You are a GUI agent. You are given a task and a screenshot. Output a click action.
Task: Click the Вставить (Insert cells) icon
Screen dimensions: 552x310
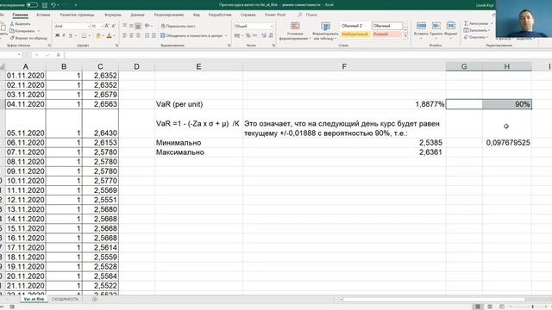click(421, 26)
